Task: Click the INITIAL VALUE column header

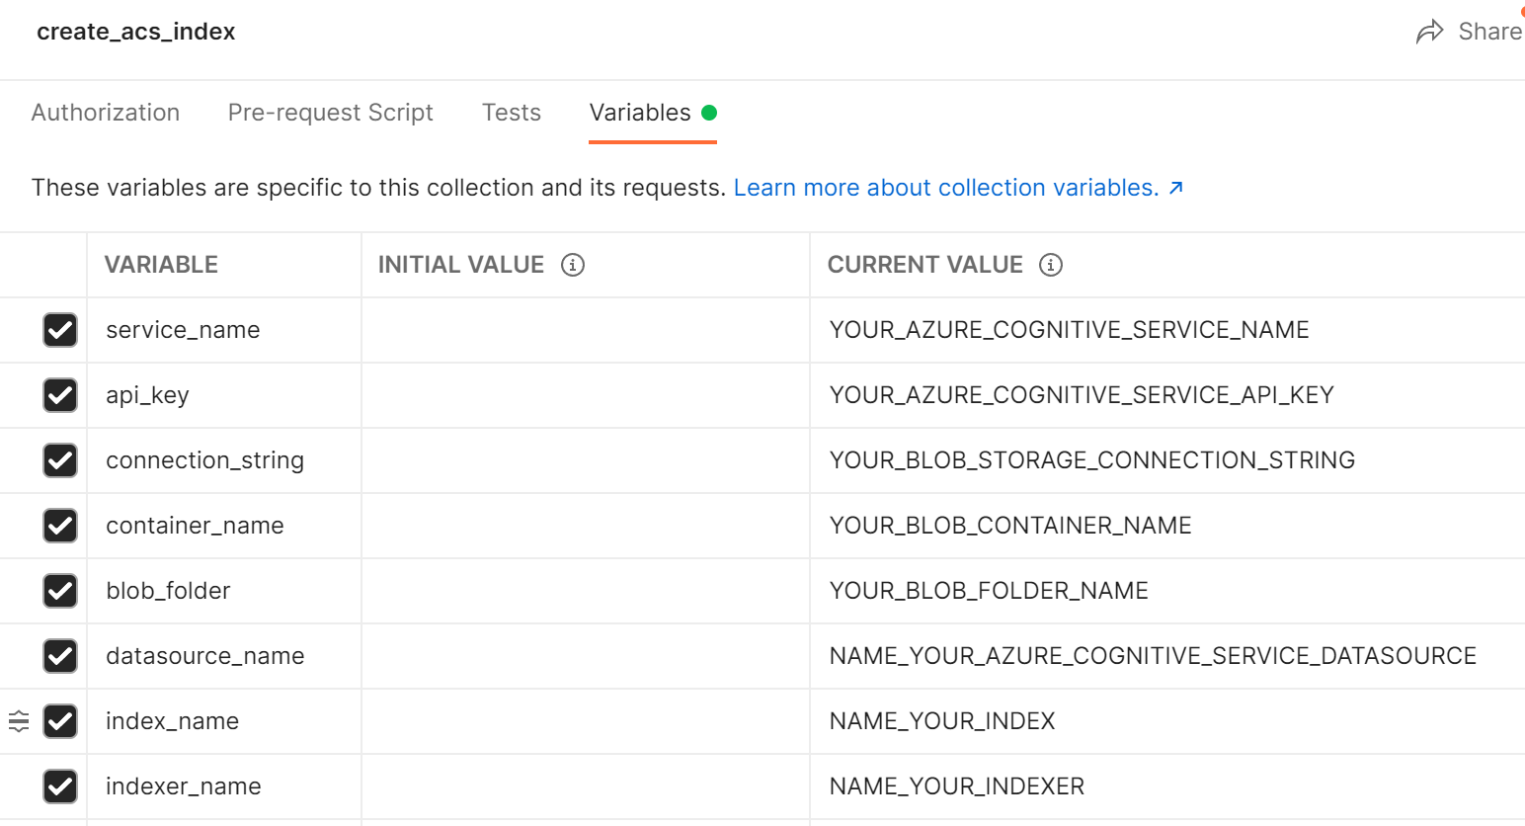Action: (x=461, y=265)
